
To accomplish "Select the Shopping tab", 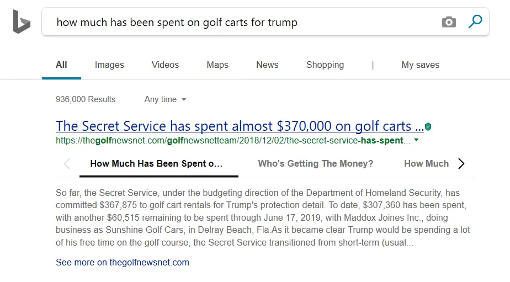I will (x=325, y=65).
